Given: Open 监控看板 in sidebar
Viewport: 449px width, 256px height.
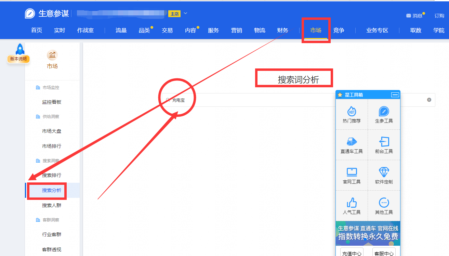Looking at the screenshot, I should tap(52, 102).
